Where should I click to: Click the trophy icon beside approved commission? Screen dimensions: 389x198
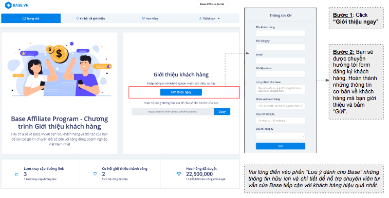[x=179, y=174]
